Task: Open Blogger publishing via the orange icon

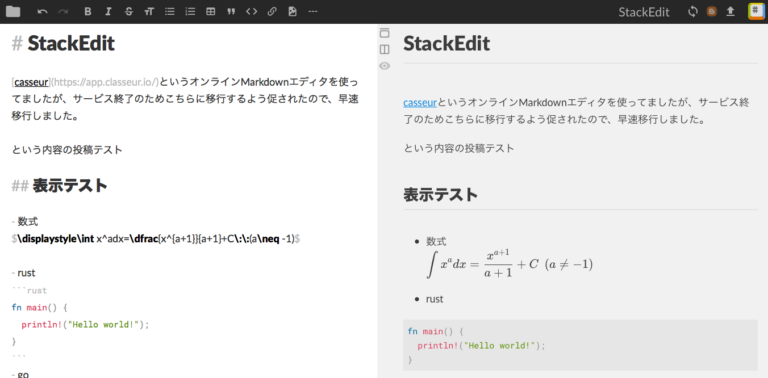Action: coord(712,11)
